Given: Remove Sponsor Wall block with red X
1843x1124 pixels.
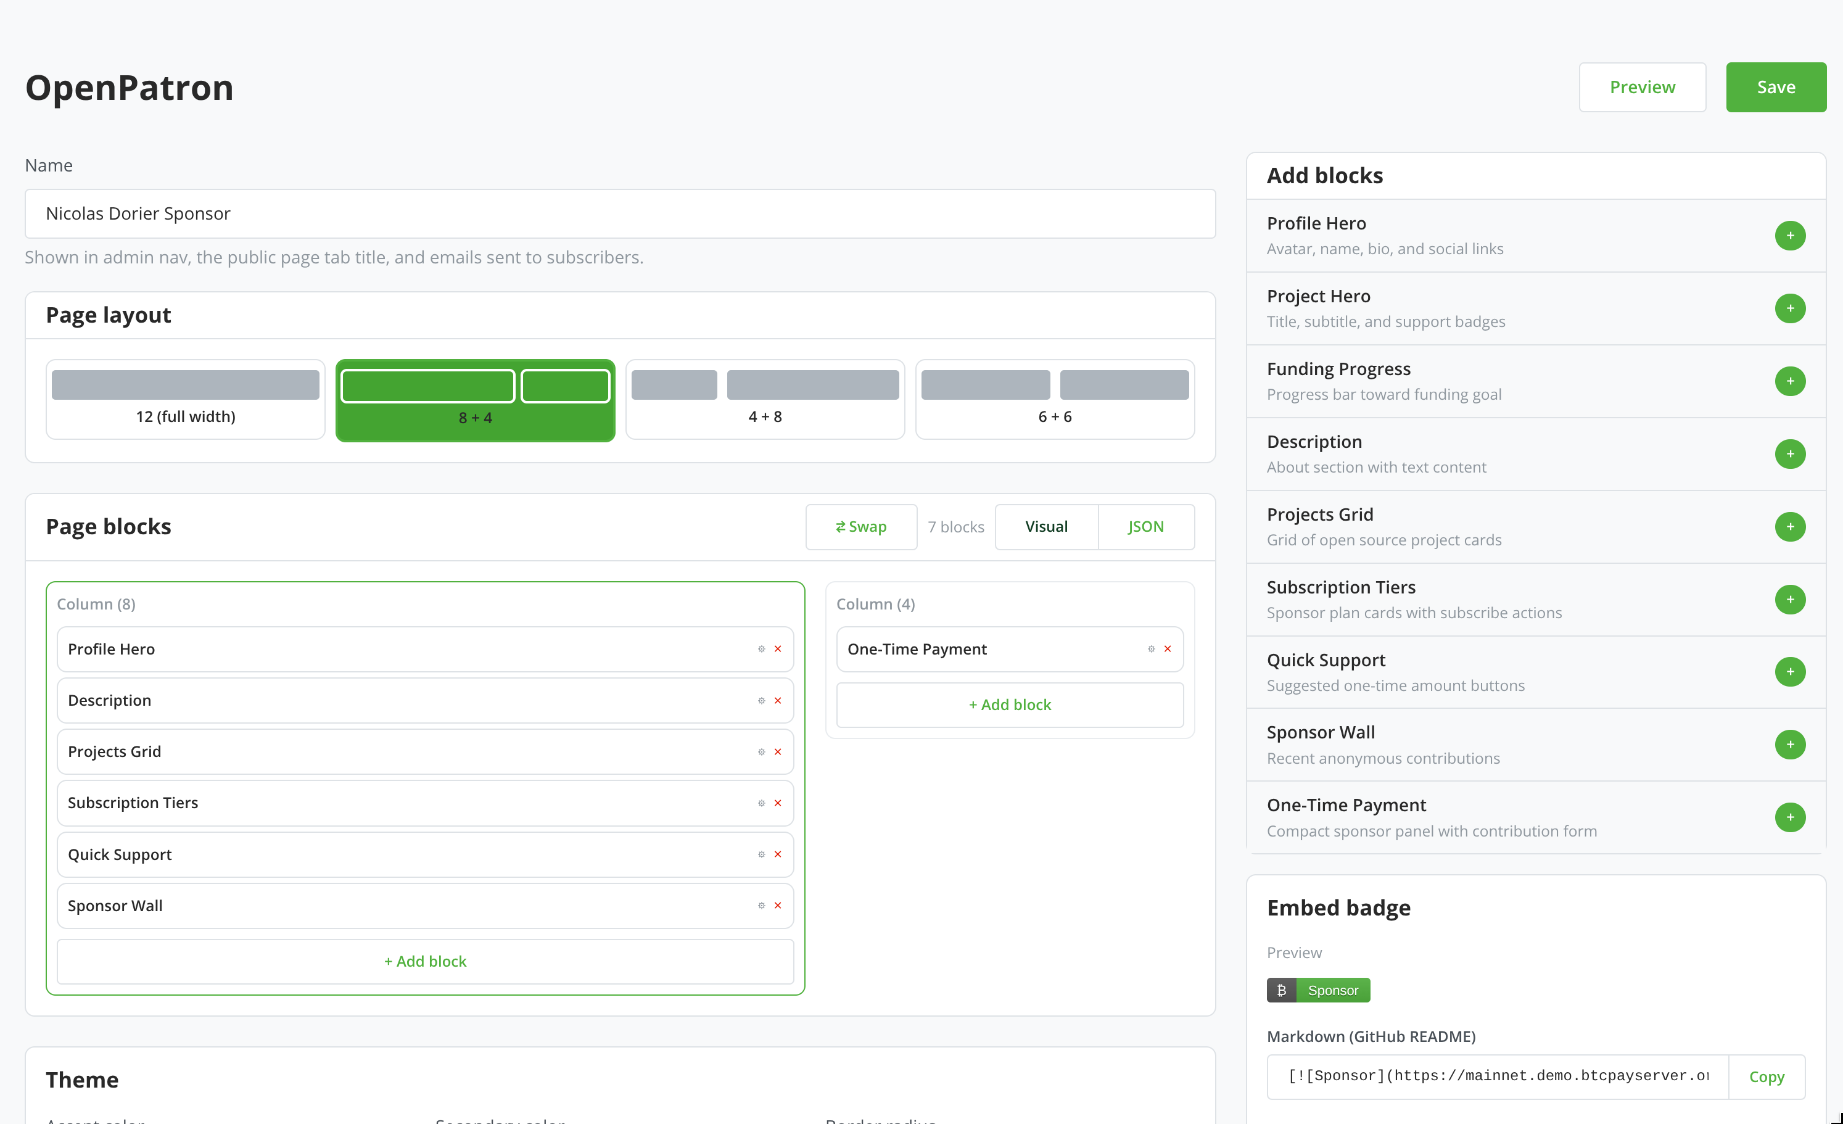Looking at the screenshot, I should [x=778, y=906].
